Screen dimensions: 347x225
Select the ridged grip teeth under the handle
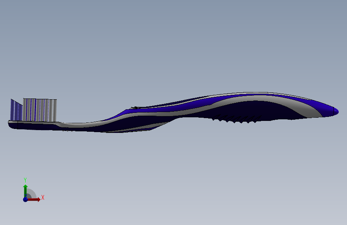coord(237,119)
